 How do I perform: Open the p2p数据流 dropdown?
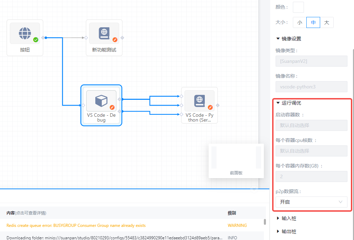point(311,202)
